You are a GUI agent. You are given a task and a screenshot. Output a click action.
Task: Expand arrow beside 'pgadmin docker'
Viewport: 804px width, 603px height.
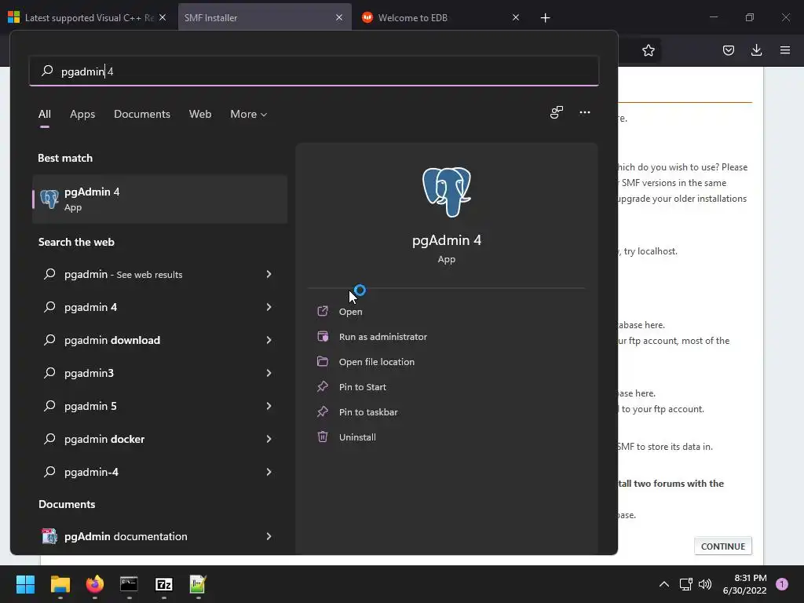(x=269, y=439)
